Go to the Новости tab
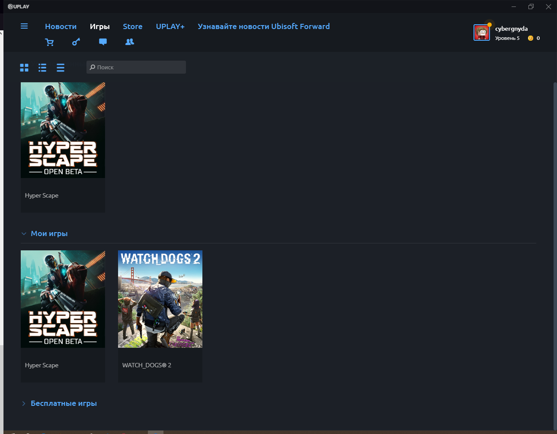The height and width of the screenshot is (434, 557). click(61, 26)
